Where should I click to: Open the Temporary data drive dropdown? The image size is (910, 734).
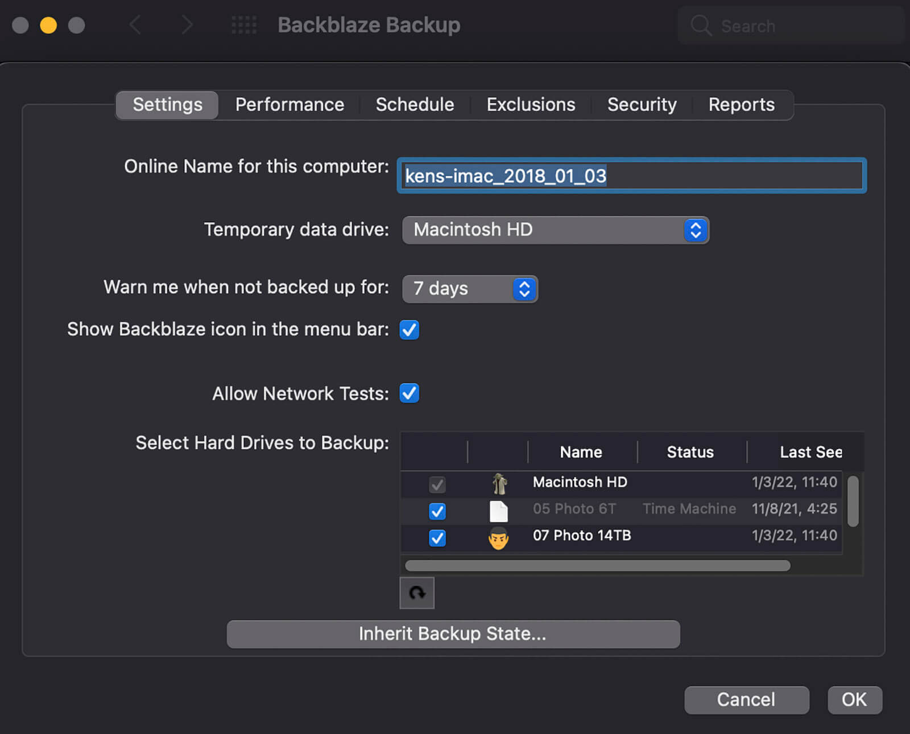pos(555,230)
